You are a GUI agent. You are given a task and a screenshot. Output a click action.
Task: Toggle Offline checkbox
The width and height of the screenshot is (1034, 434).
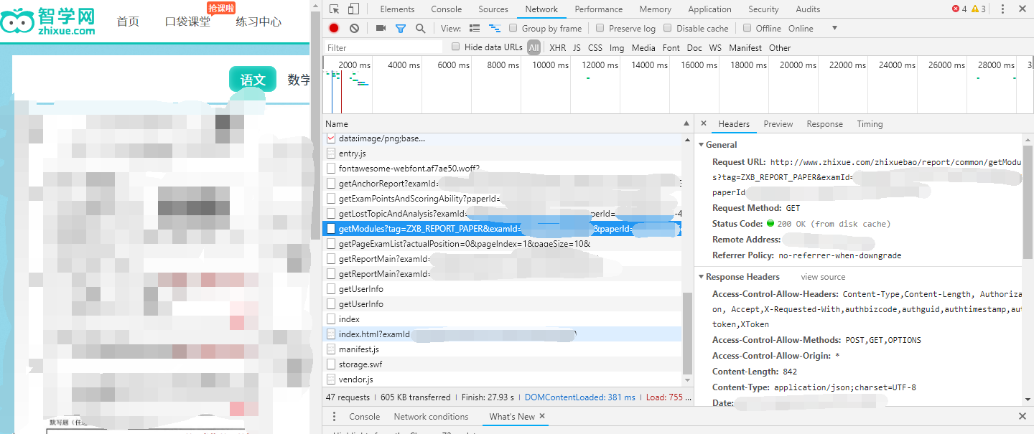pyautogui.click(x=747, y=28)
